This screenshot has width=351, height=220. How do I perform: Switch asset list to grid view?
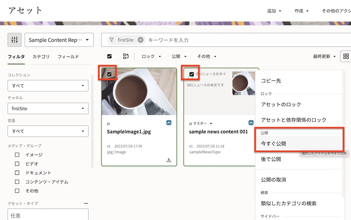point(347,56)
